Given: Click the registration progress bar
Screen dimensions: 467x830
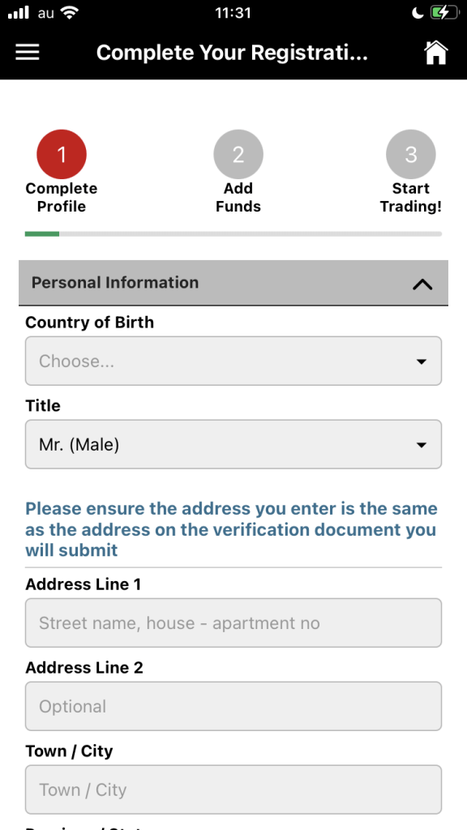Looking at the screenshot, I should coord(233,234).
